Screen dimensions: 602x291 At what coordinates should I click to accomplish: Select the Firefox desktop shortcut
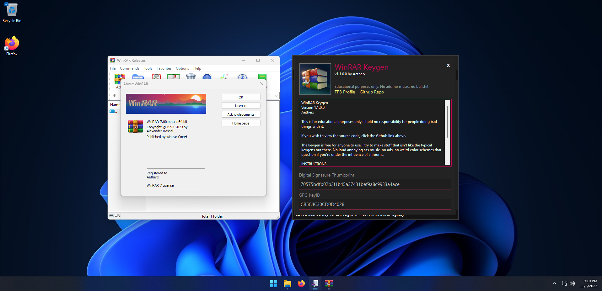(12, 46)
